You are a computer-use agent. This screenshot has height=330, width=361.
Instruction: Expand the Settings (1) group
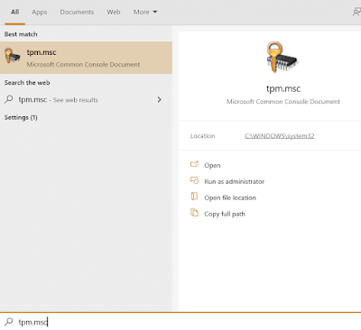pyautogui.click(x=21, y=117)
